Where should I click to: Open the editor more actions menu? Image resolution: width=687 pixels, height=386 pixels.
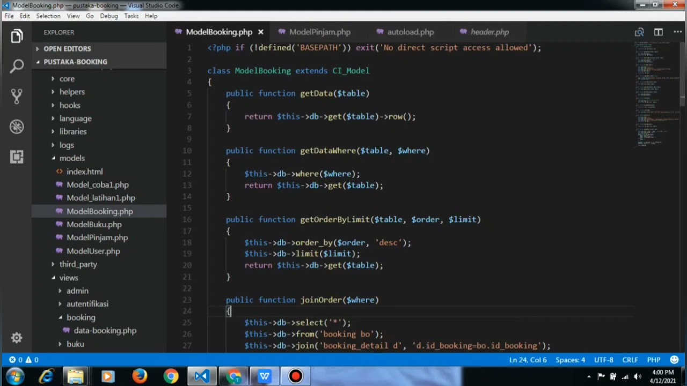(677, 32)
